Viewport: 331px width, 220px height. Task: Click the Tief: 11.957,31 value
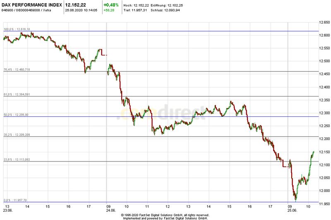[135, 10]
